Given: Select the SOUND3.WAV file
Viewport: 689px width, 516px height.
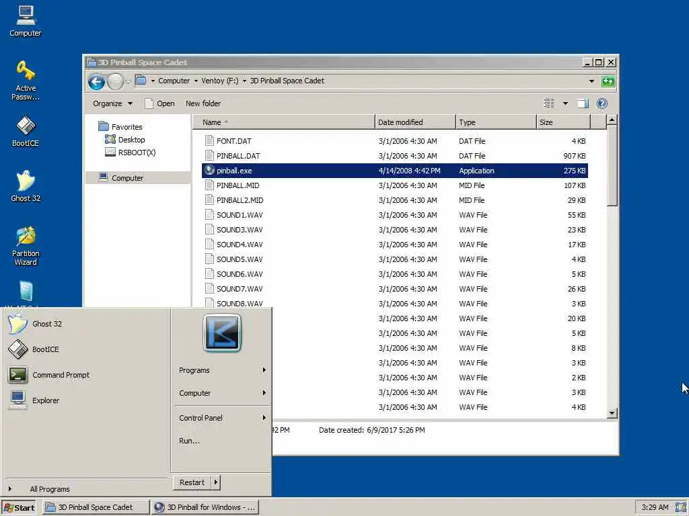Looking at the screenshot, I should point(394,230).
